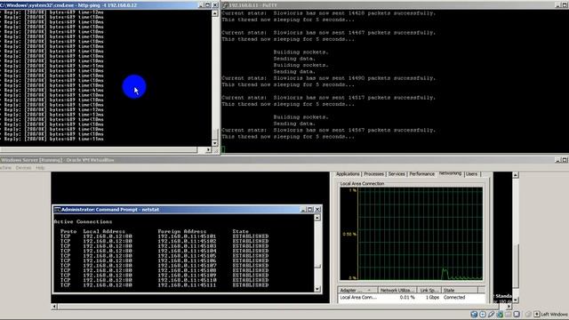The height and width of the screenshot is (320, 569).
Task: Click http-ping window scroll down arrow
Action: pyautogui.click(x=215, y=143)
